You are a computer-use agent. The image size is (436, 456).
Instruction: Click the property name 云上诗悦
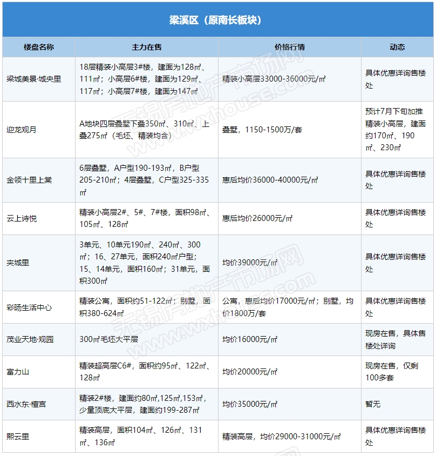point(22,218)
